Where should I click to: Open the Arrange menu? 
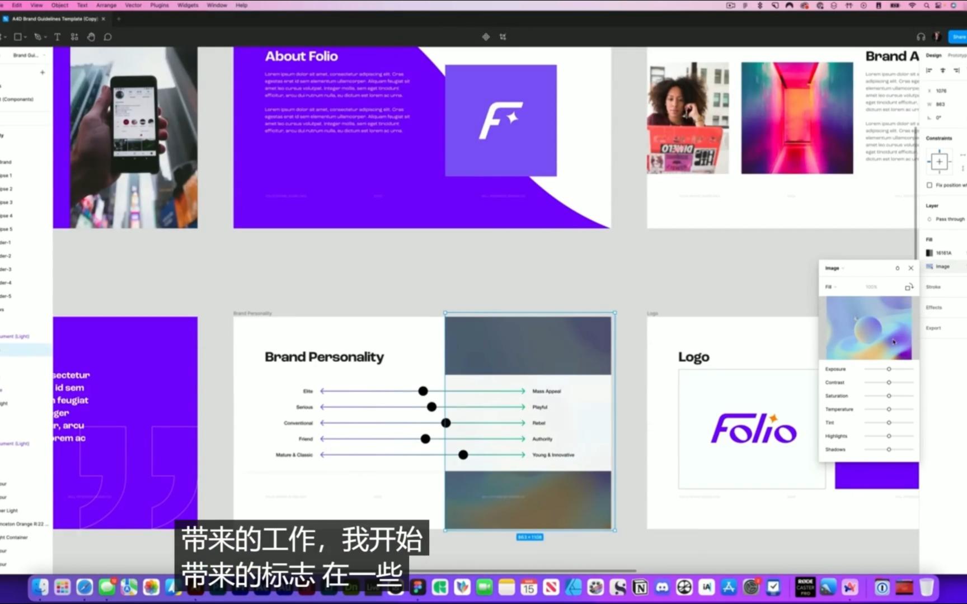(106, 5)
